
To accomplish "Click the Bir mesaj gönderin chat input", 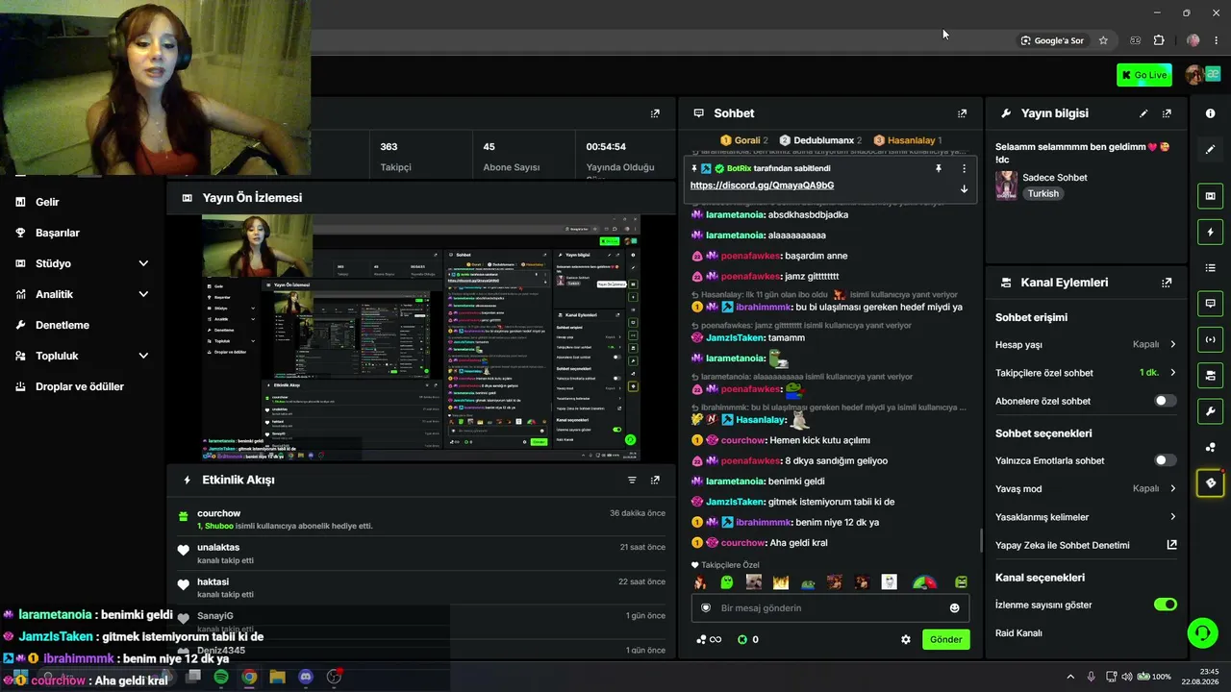I will [x=832, y=607].
